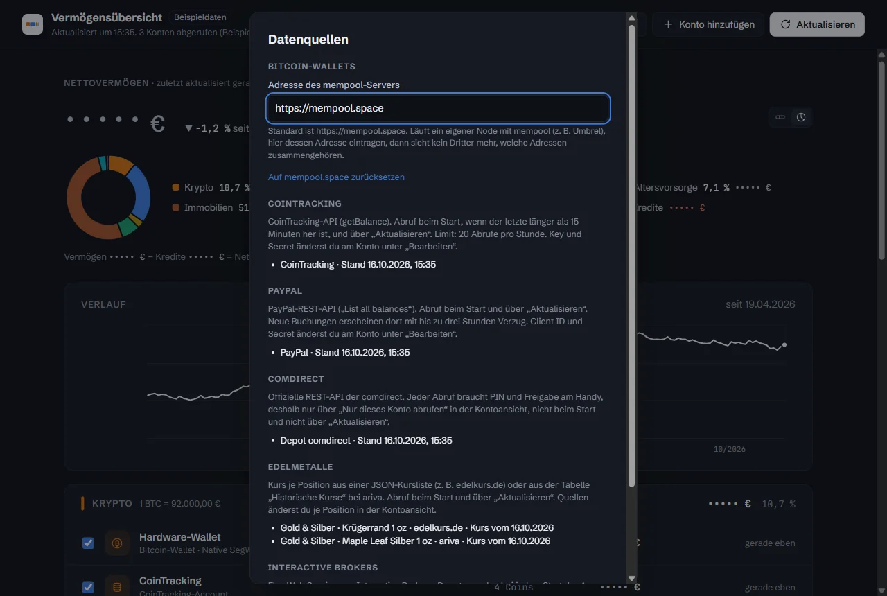Click the plus icon on Konto hinzufügen

coord(668,24)
